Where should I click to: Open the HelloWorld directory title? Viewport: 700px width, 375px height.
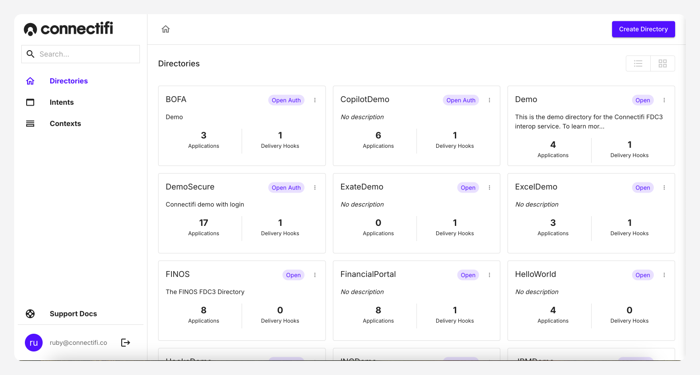pos(535,274)
